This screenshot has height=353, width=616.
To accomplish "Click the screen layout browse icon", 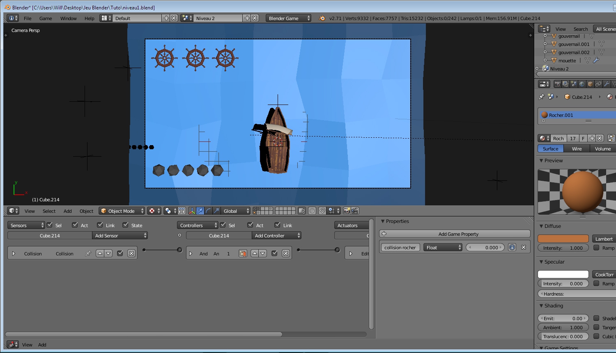I will click(106, 18).
